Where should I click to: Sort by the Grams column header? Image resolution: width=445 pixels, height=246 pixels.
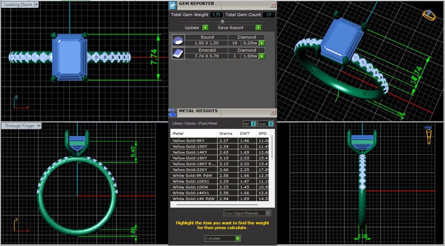click(226, 133)
